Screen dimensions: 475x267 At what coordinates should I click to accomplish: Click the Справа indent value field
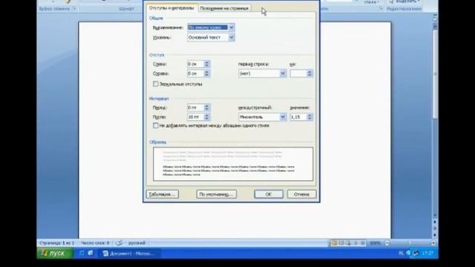coord(195,73)
